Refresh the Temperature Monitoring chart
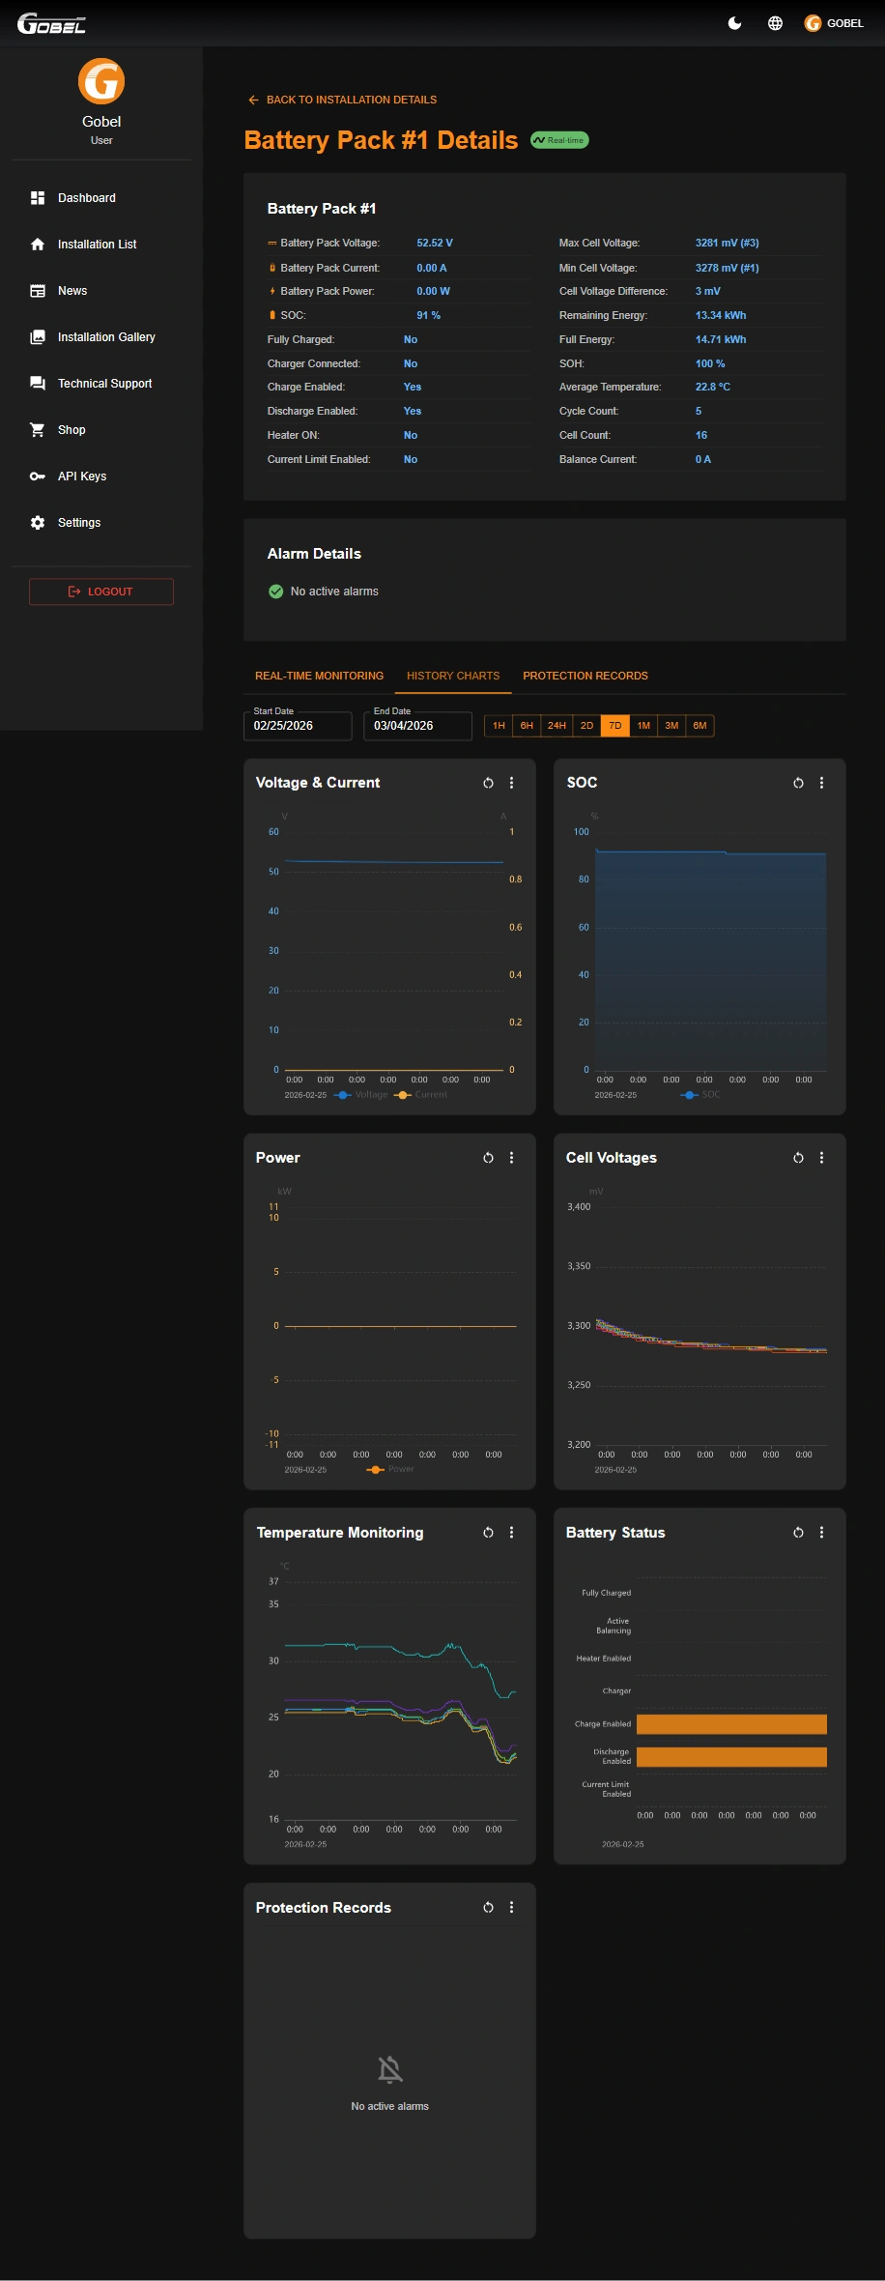The height and width of the screenshot is (2281, 885). [488, 1533]
